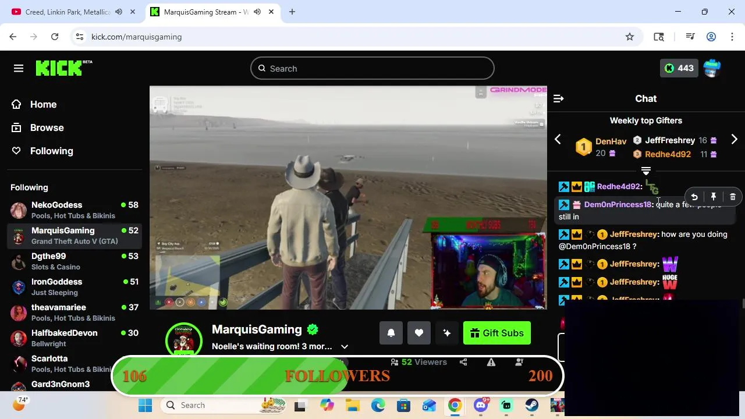Open the user profile avatar menu
Viewport: 745px width, 419px height.
pyautogui.click(x=712, y=68)
